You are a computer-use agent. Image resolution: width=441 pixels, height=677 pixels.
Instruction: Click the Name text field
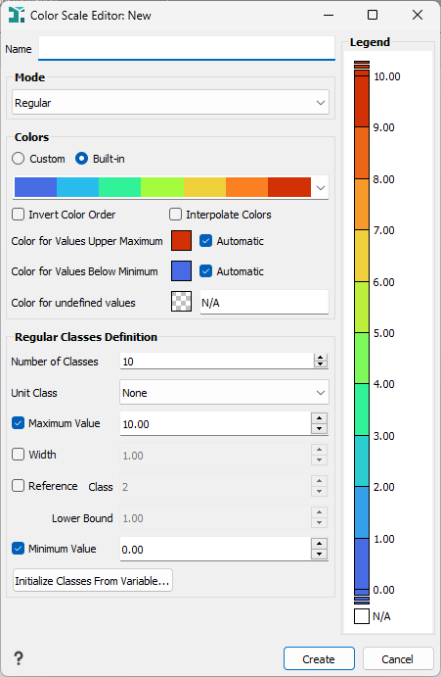click(x=187, y=48)
